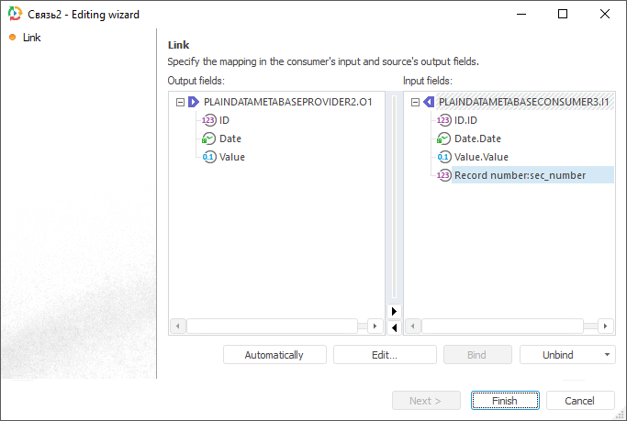Viewport: 627px width, 421px height.
Task: Click the Automatically button
Action: point(274,355)
